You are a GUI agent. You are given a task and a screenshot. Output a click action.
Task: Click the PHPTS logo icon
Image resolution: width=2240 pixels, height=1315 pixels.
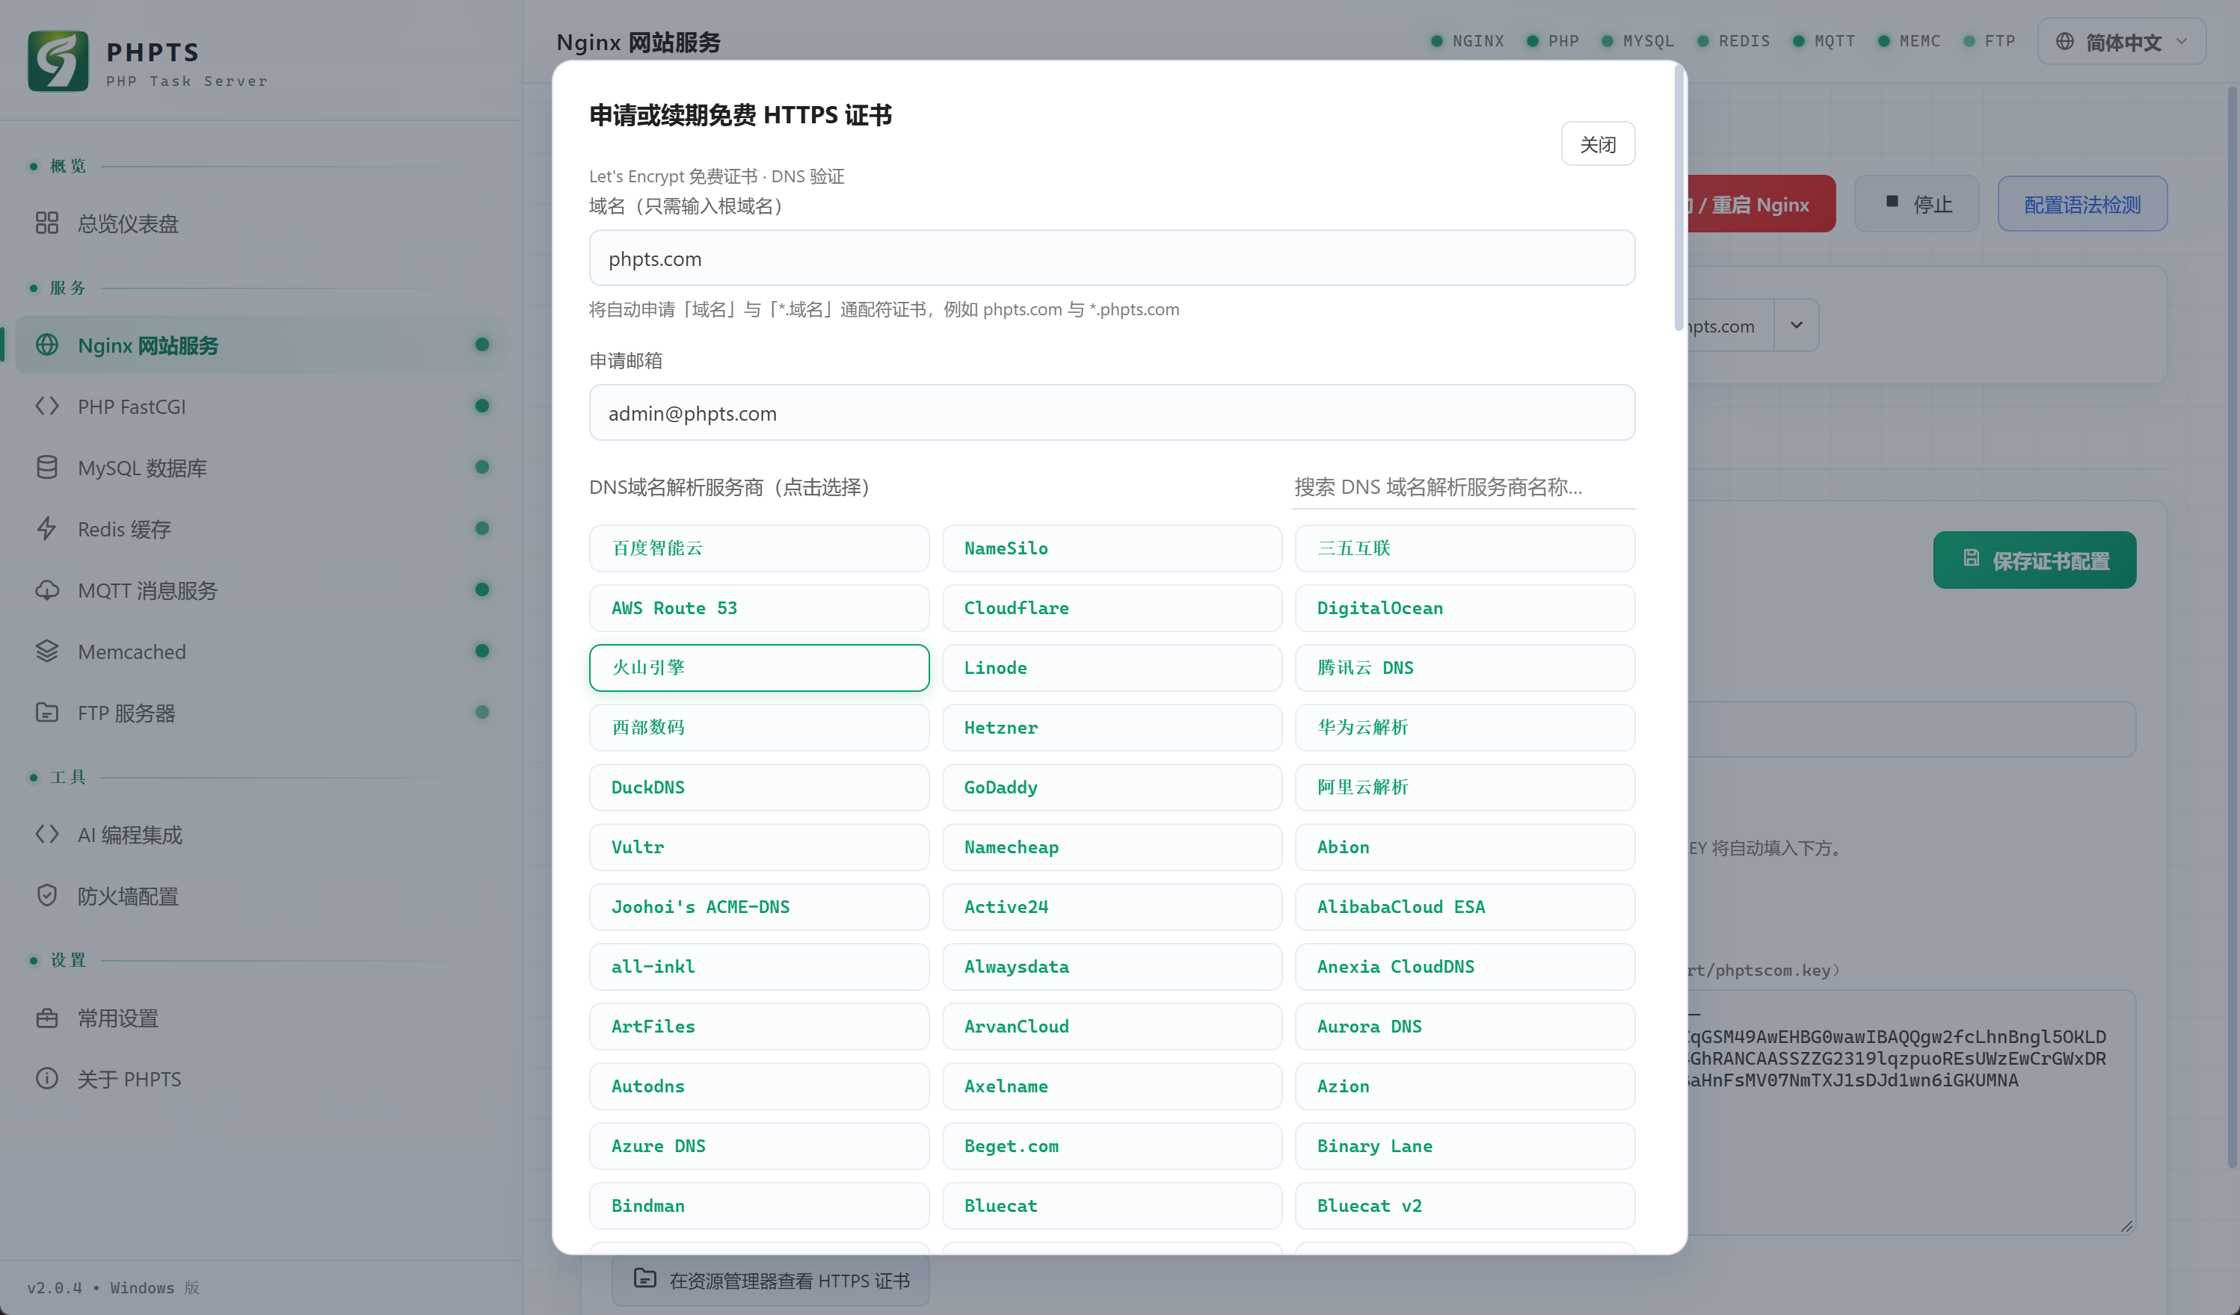coord(58,61)
